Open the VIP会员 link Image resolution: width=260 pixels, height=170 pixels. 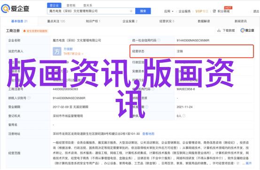(x=202, y=11)
